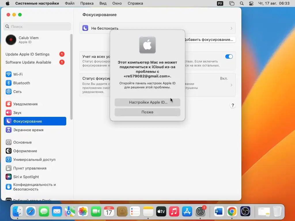The width and height of the screenshot is (295, 221).
Task: Click the Конфиденциальность hand icon
Action: click(8, 187)
